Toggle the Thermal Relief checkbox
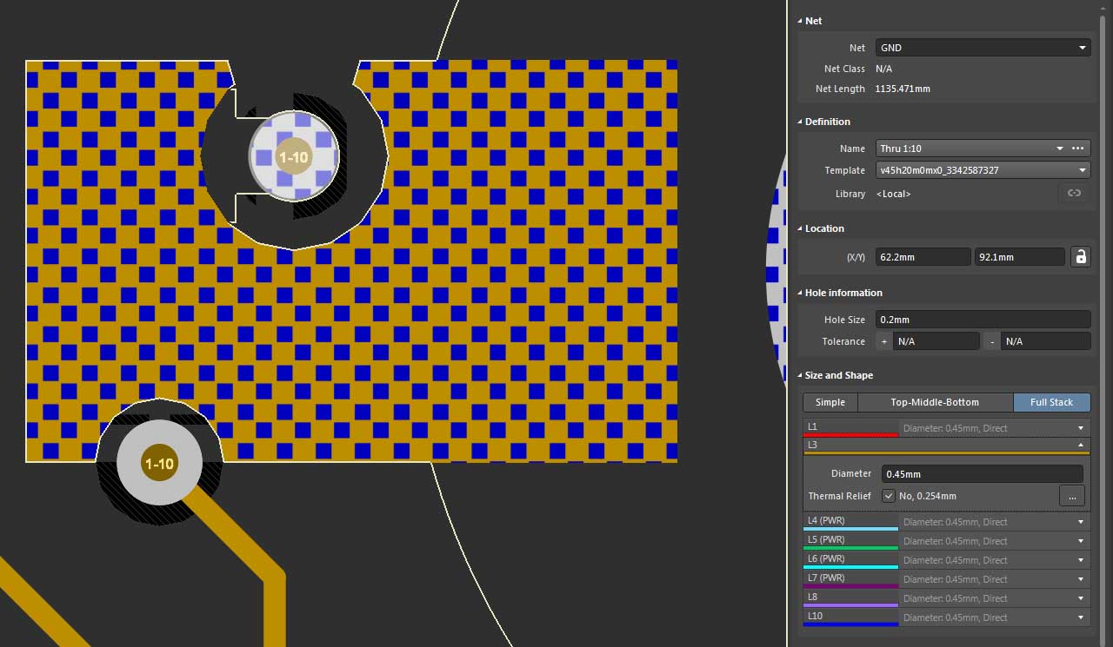 pyautogui.click(x=888, y=496)
